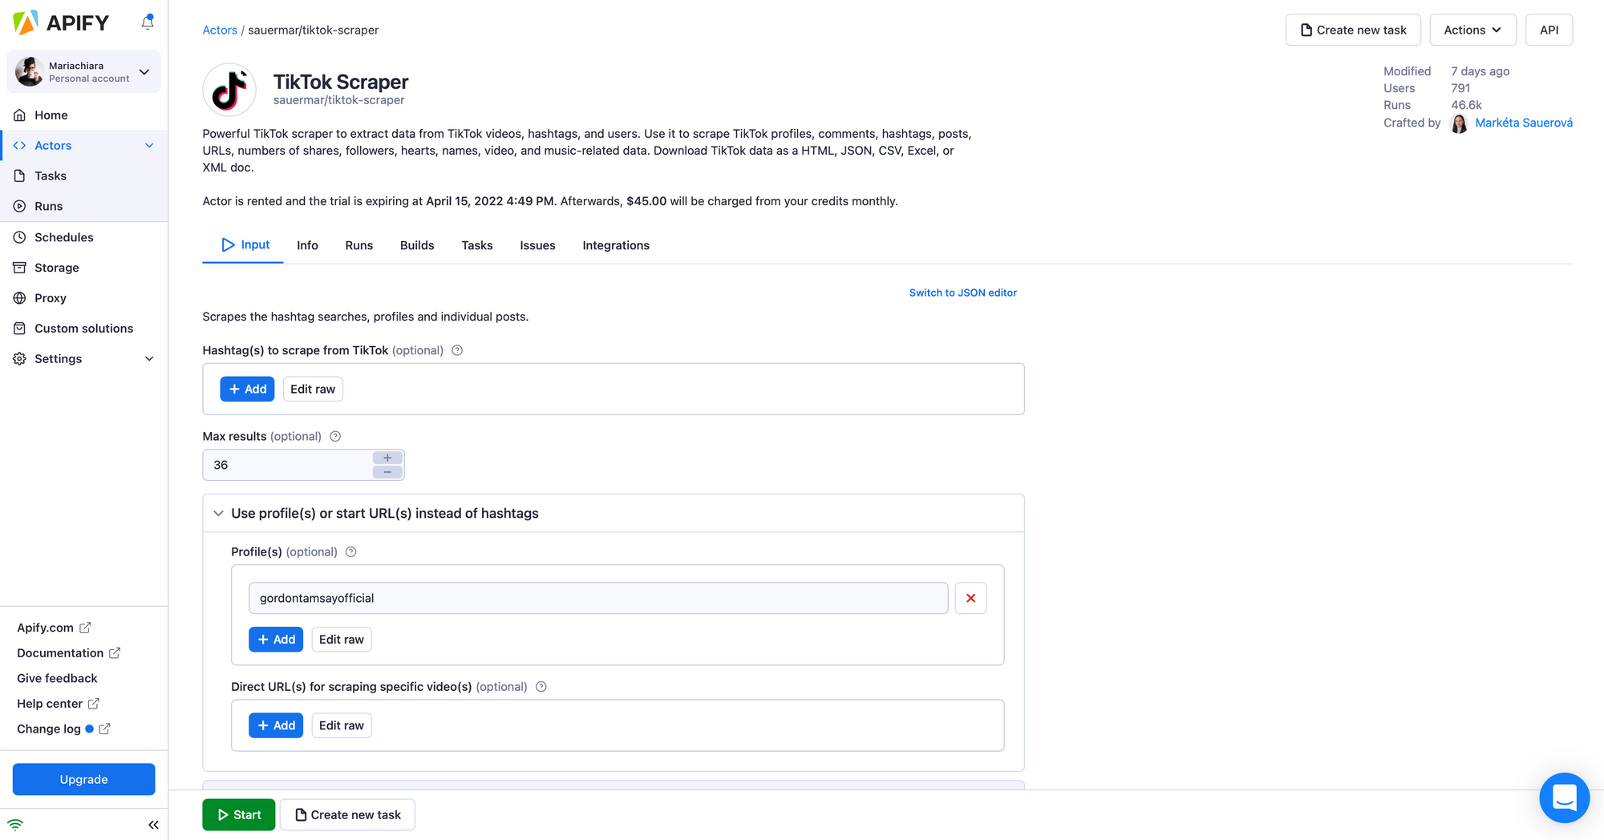Go to Home in sidebar

83,115
